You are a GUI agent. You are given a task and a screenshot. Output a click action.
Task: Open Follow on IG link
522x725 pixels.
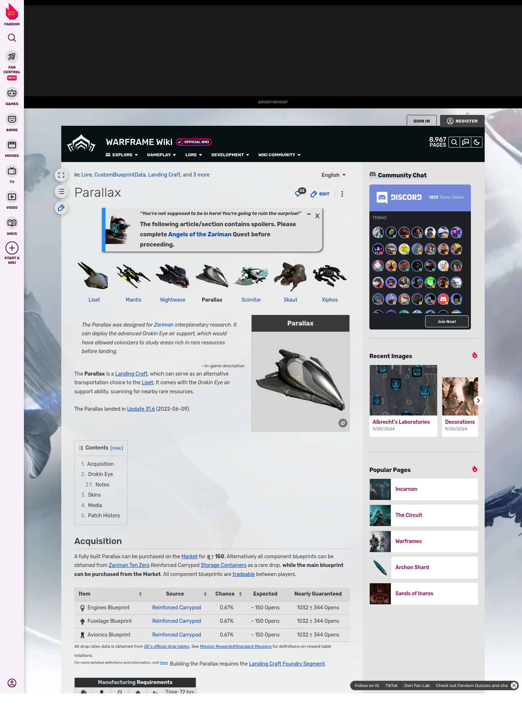367,685
